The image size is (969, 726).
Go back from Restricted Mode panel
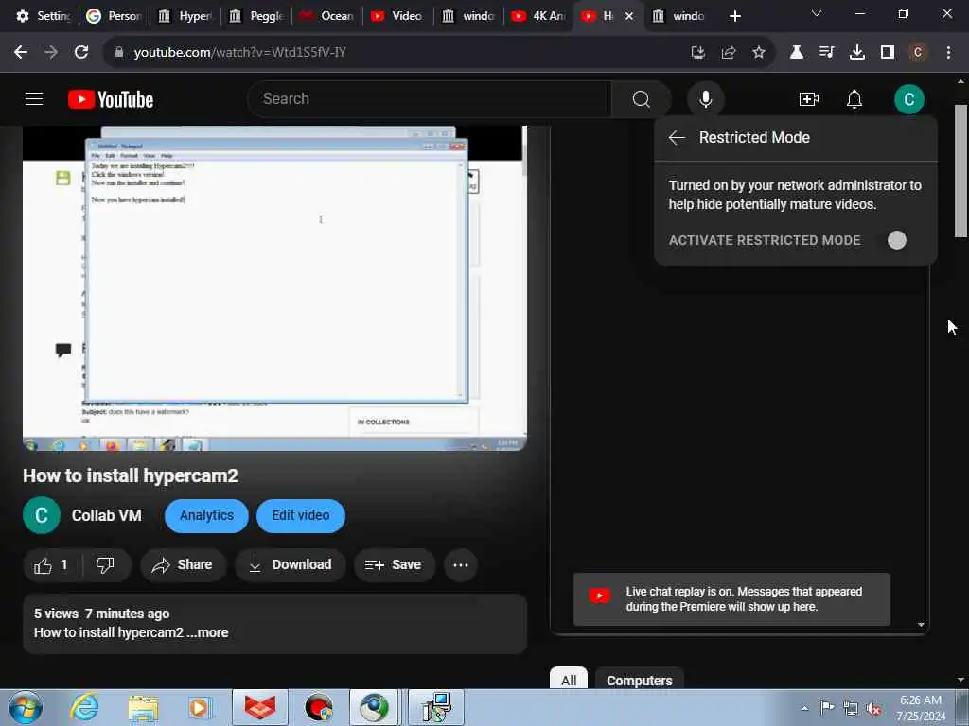tap(677, 137)
